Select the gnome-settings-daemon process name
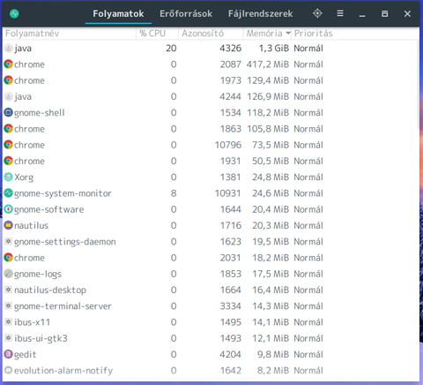 [65, 242]
